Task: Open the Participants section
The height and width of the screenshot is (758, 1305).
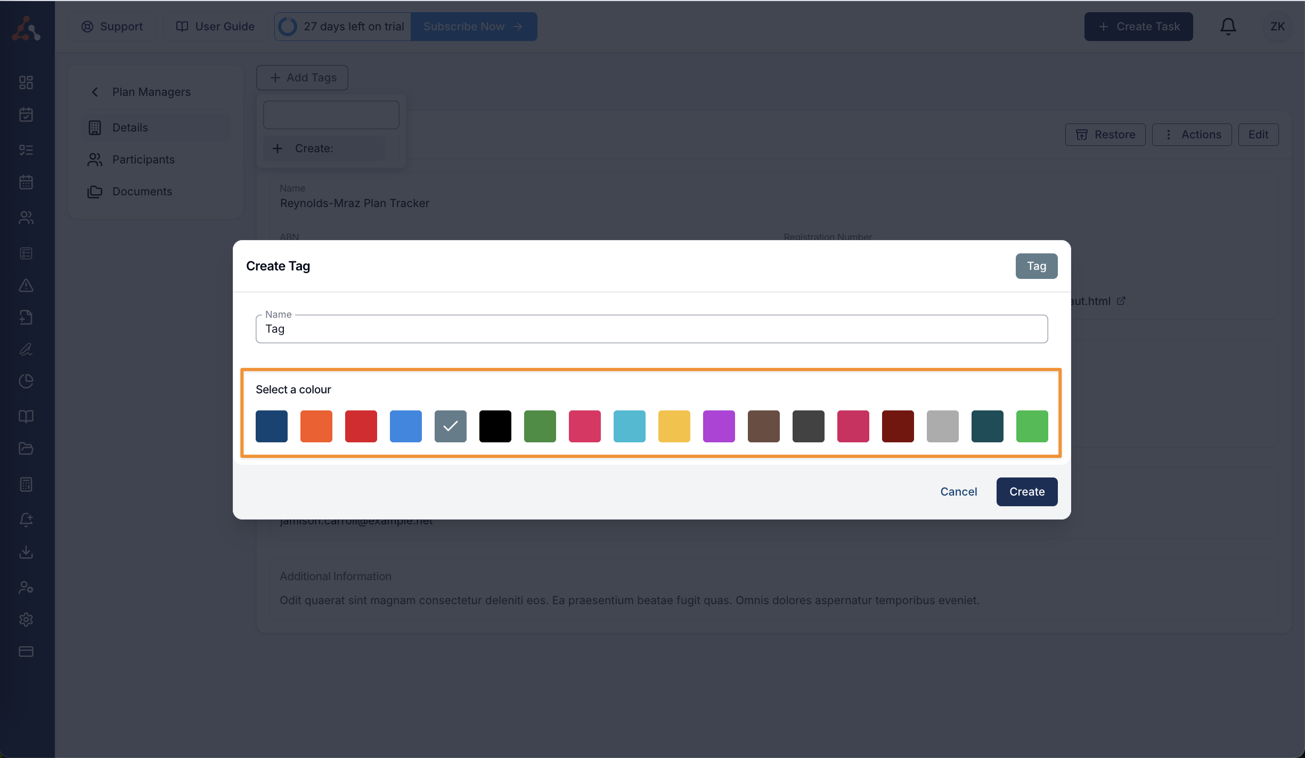Action: pyautogui.click(x=143, y=160)
